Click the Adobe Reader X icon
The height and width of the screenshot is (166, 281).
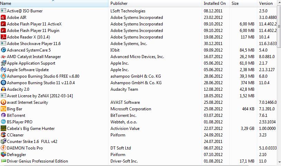[3, 37]
